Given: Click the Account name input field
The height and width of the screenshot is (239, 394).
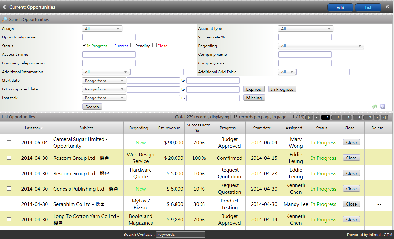Looking at the screenshot, I should [109, 55].
